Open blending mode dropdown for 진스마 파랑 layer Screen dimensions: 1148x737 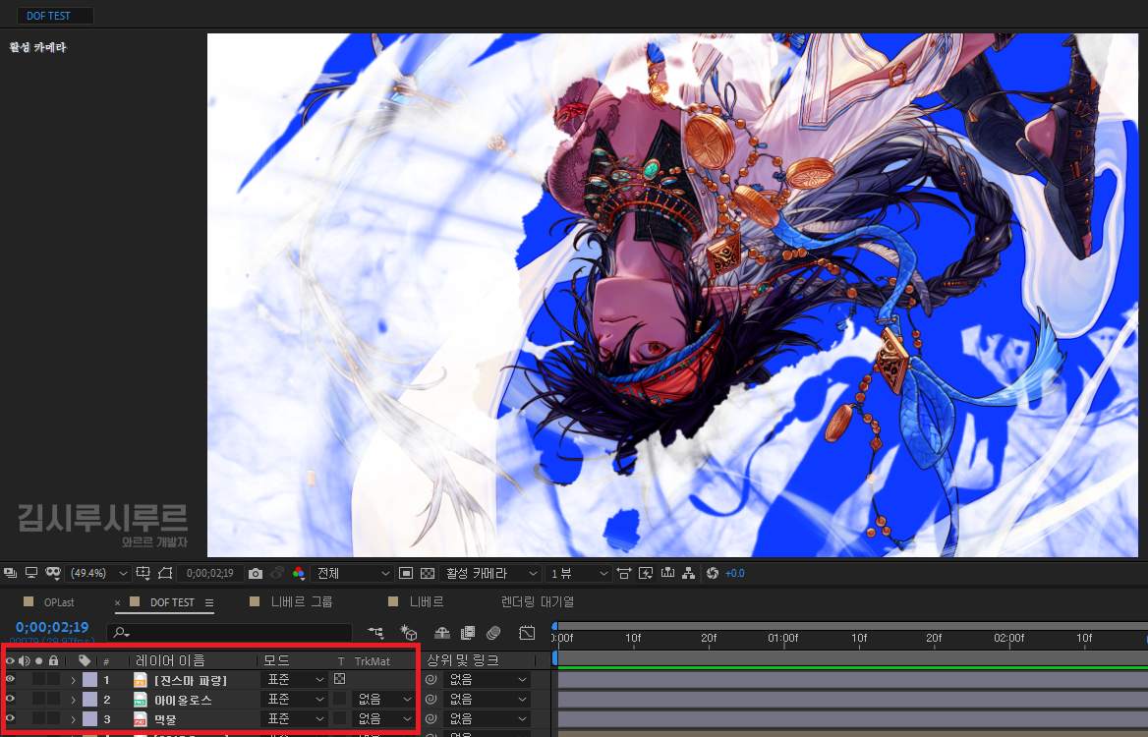point(294,680)
